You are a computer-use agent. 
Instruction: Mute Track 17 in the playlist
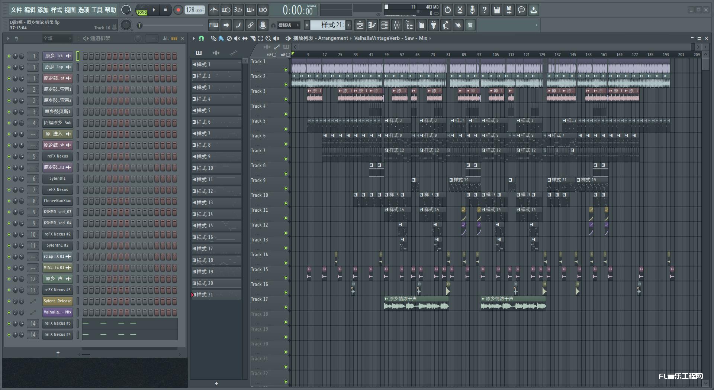click(x=286, y=307)
